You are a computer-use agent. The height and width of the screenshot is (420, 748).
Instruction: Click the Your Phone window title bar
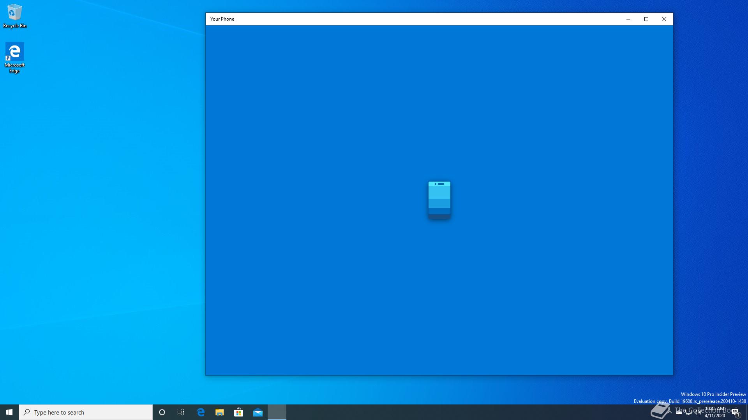tap(390, 19)
